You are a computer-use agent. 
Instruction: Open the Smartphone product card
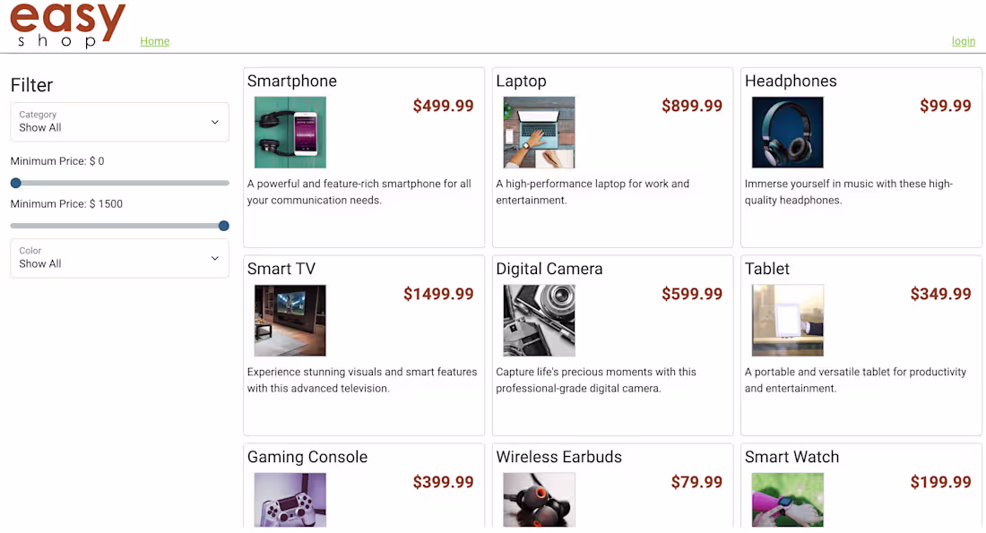click(x=363, y=157)
